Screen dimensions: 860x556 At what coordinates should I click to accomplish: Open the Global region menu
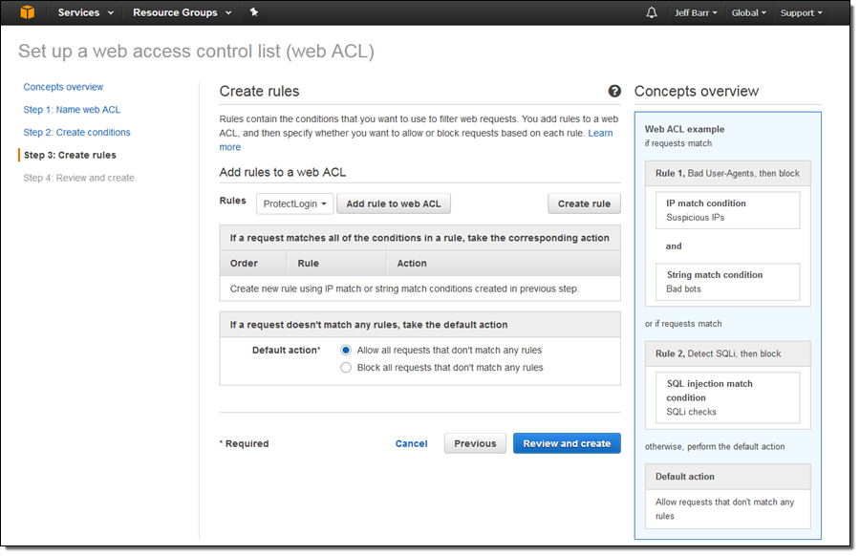click(x=749, y=13)
